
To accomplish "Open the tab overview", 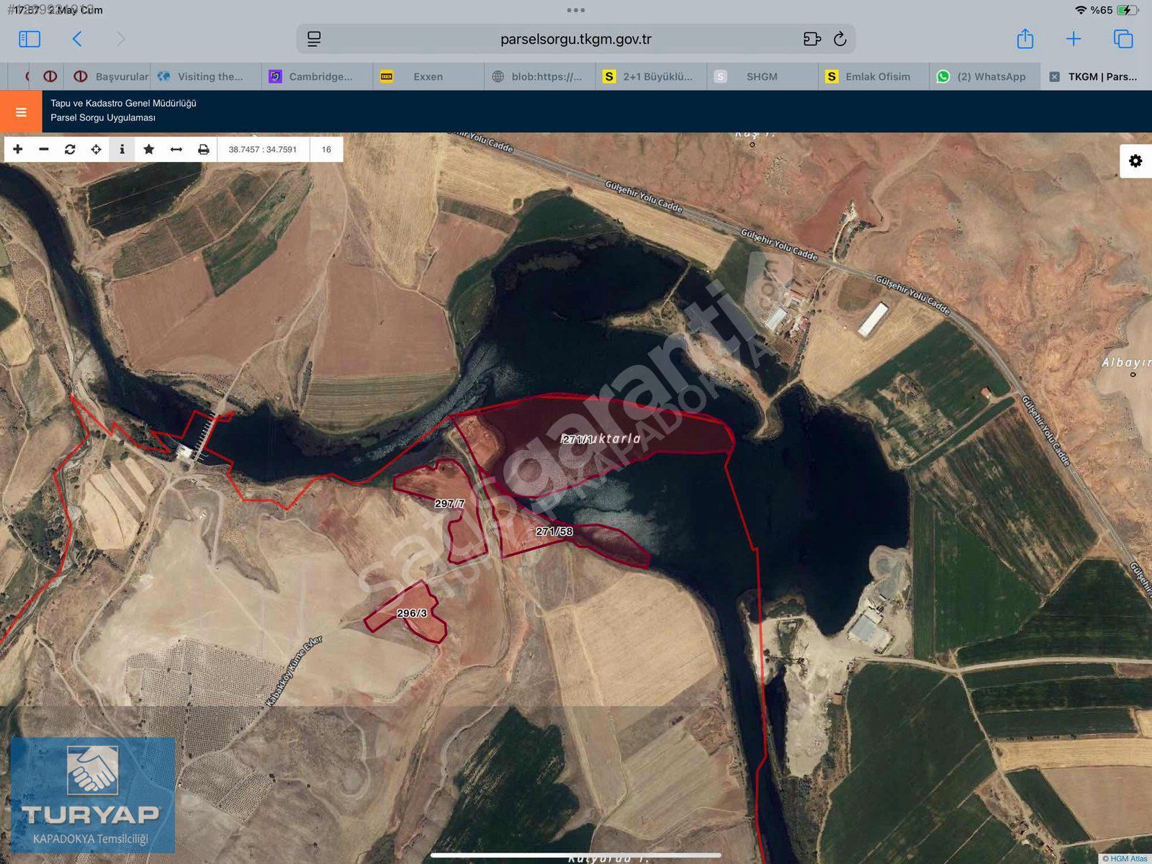I will tap(1122, 39).
